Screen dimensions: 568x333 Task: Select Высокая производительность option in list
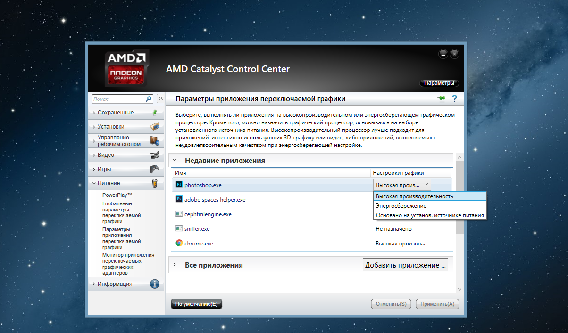[x=415, y=196]
